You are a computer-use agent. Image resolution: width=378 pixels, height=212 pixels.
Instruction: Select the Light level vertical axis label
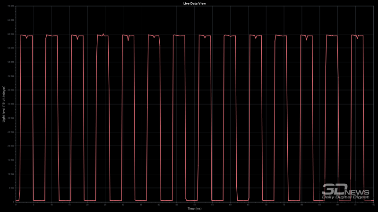coord(4,104)
